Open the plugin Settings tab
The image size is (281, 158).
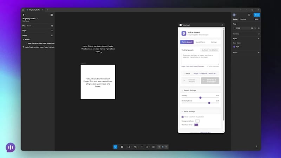pos(214,42)
